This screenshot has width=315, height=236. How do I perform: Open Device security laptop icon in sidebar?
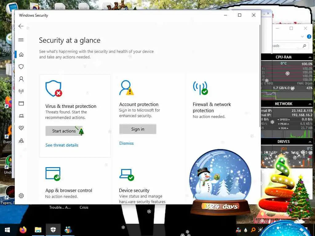coord(21,116)
